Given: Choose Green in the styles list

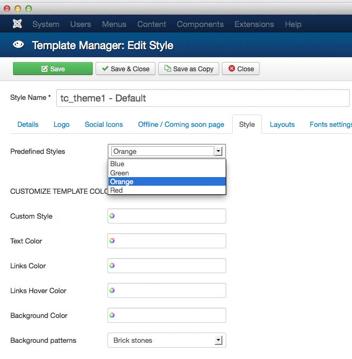Looking at the screenshot, I should pyautogui.click(x=119, y=173).
